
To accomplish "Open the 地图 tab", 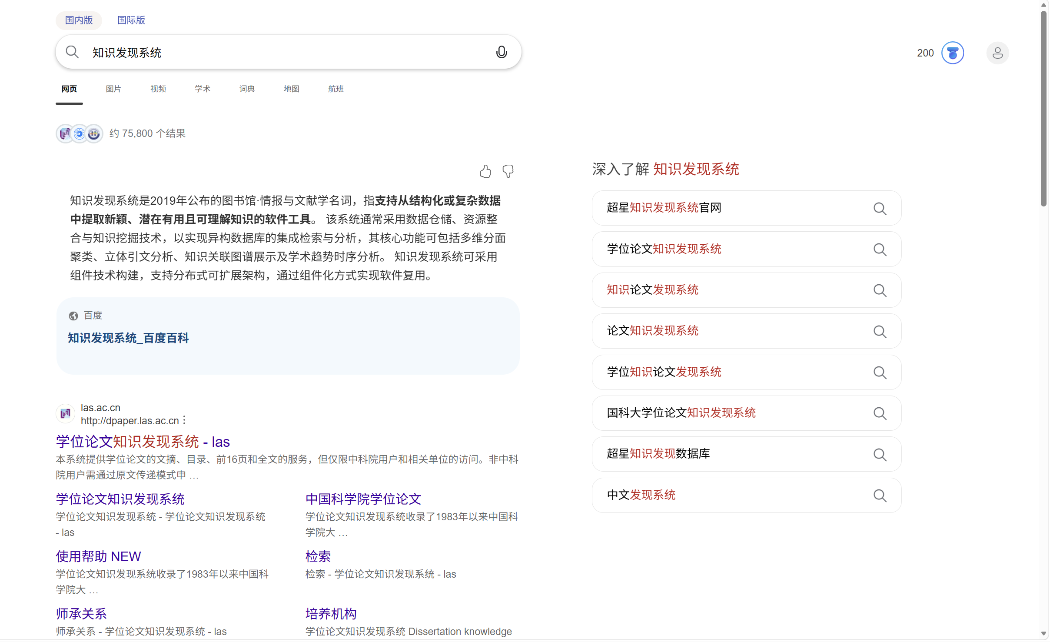I will click(291, 89).
